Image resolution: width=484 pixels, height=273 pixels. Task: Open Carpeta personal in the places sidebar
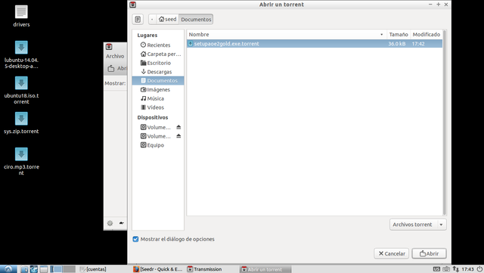tap(158, 54)
